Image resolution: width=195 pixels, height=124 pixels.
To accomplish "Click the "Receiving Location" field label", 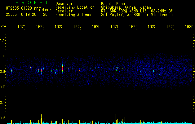I will tap(75, 7).
